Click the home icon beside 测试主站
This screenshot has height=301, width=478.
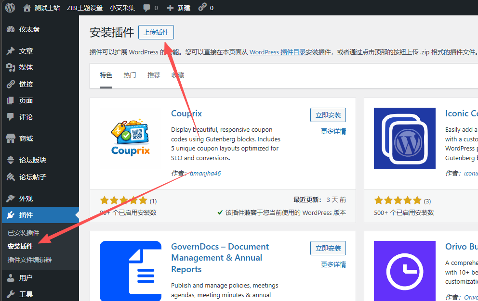click(27, 8)
